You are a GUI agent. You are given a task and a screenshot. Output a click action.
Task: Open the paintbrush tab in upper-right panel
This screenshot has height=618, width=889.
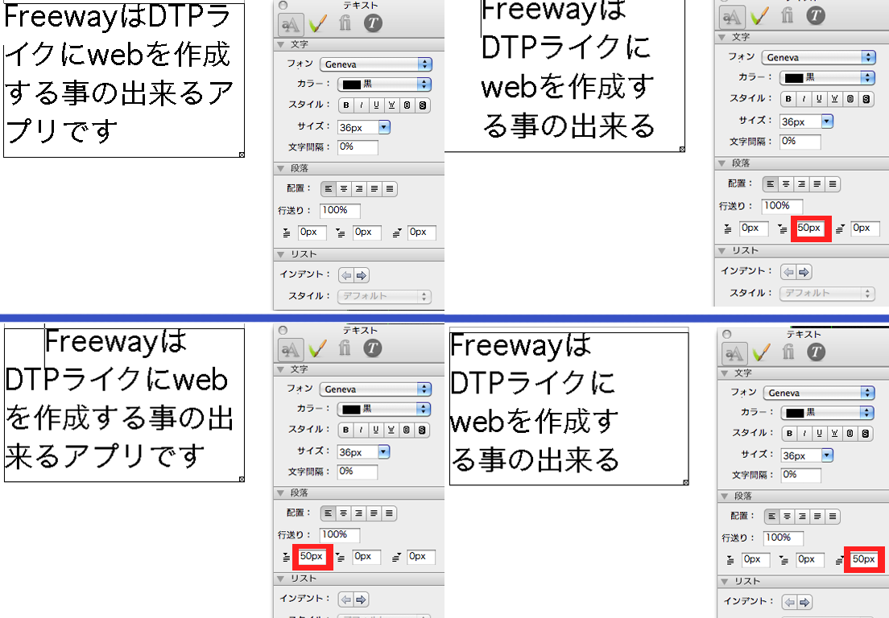(x=759, y=16)
